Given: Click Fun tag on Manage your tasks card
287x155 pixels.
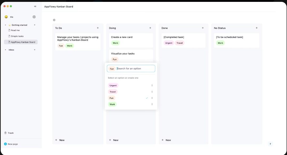Looking at the screenshot, I should pyautogui.click(x=61, y=46).
